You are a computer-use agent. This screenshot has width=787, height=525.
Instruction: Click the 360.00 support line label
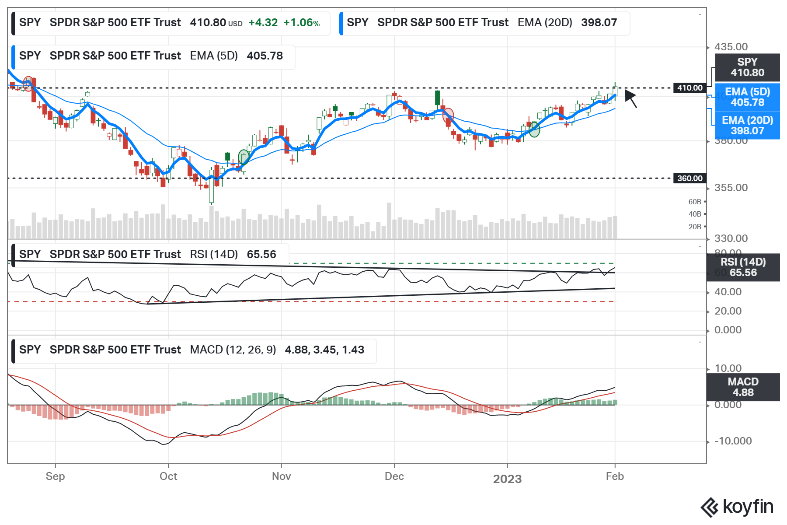tap(689, 178)
